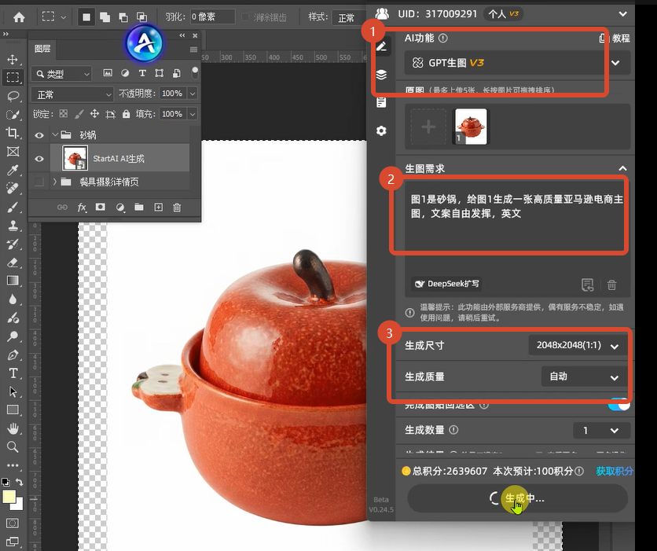Open the 生成数量 dropdown
The width and height of the screenshot is (657, 551).
(601, 430)
